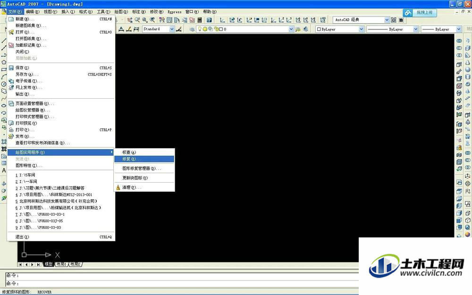Click the 拖拽上传 upload button
This screenshot has width=472, height=295.
point(420,13)
